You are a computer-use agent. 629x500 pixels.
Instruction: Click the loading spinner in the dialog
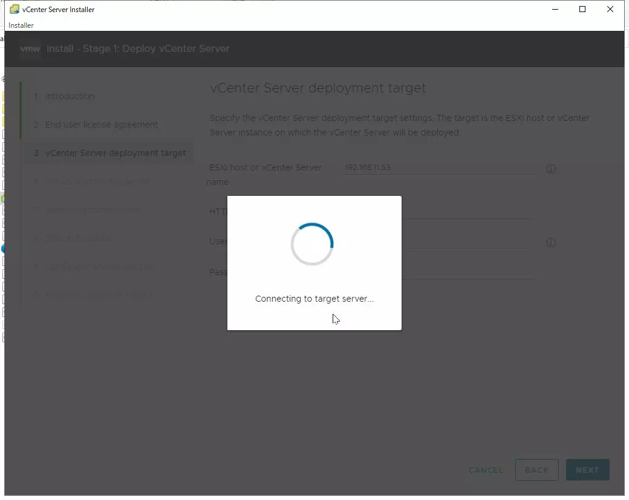click(312, 244)
